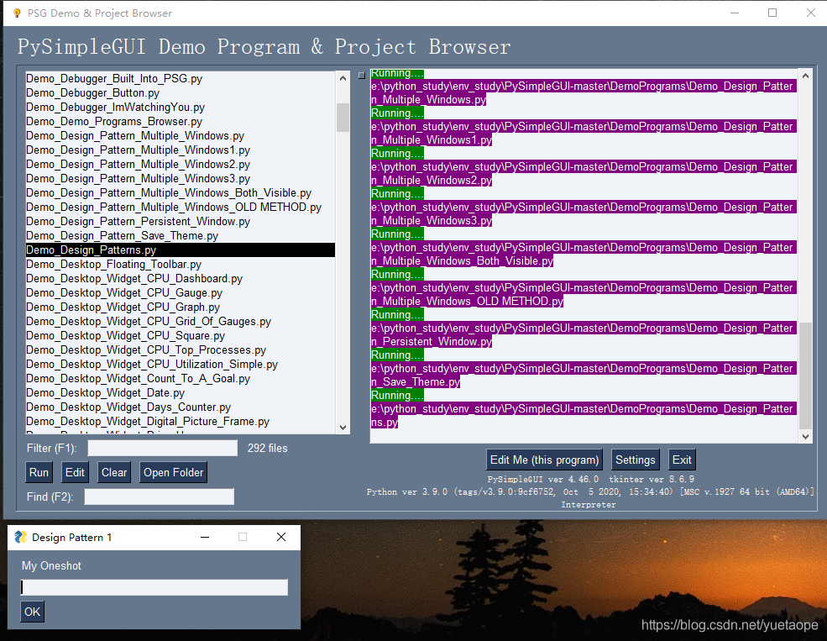
Task: Click the file list scroll up arrow
Action: click(343, 78)
